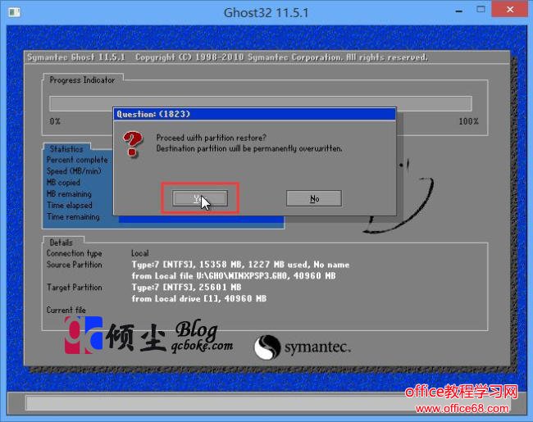Click 'Percent complete' statistics row
Image resolution: width=533 pixels, height=422 pixels.
(x=77, y=160)
